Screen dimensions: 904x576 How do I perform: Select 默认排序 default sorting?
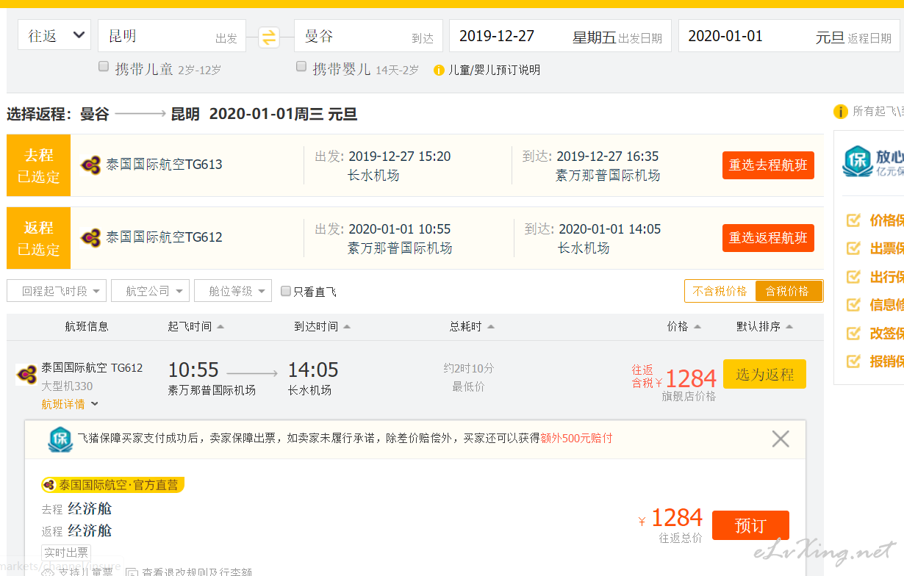pyautogui.click(x=764, y=327)
